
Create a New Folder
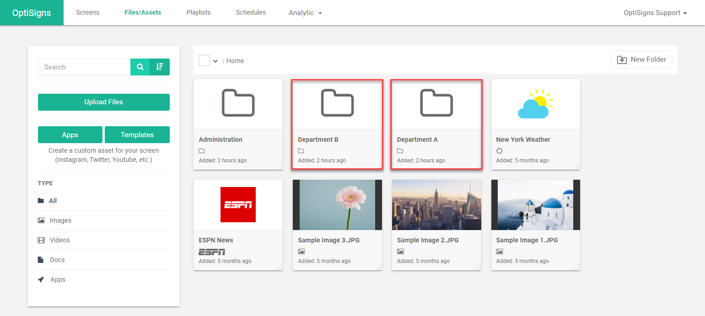point(641,59)
